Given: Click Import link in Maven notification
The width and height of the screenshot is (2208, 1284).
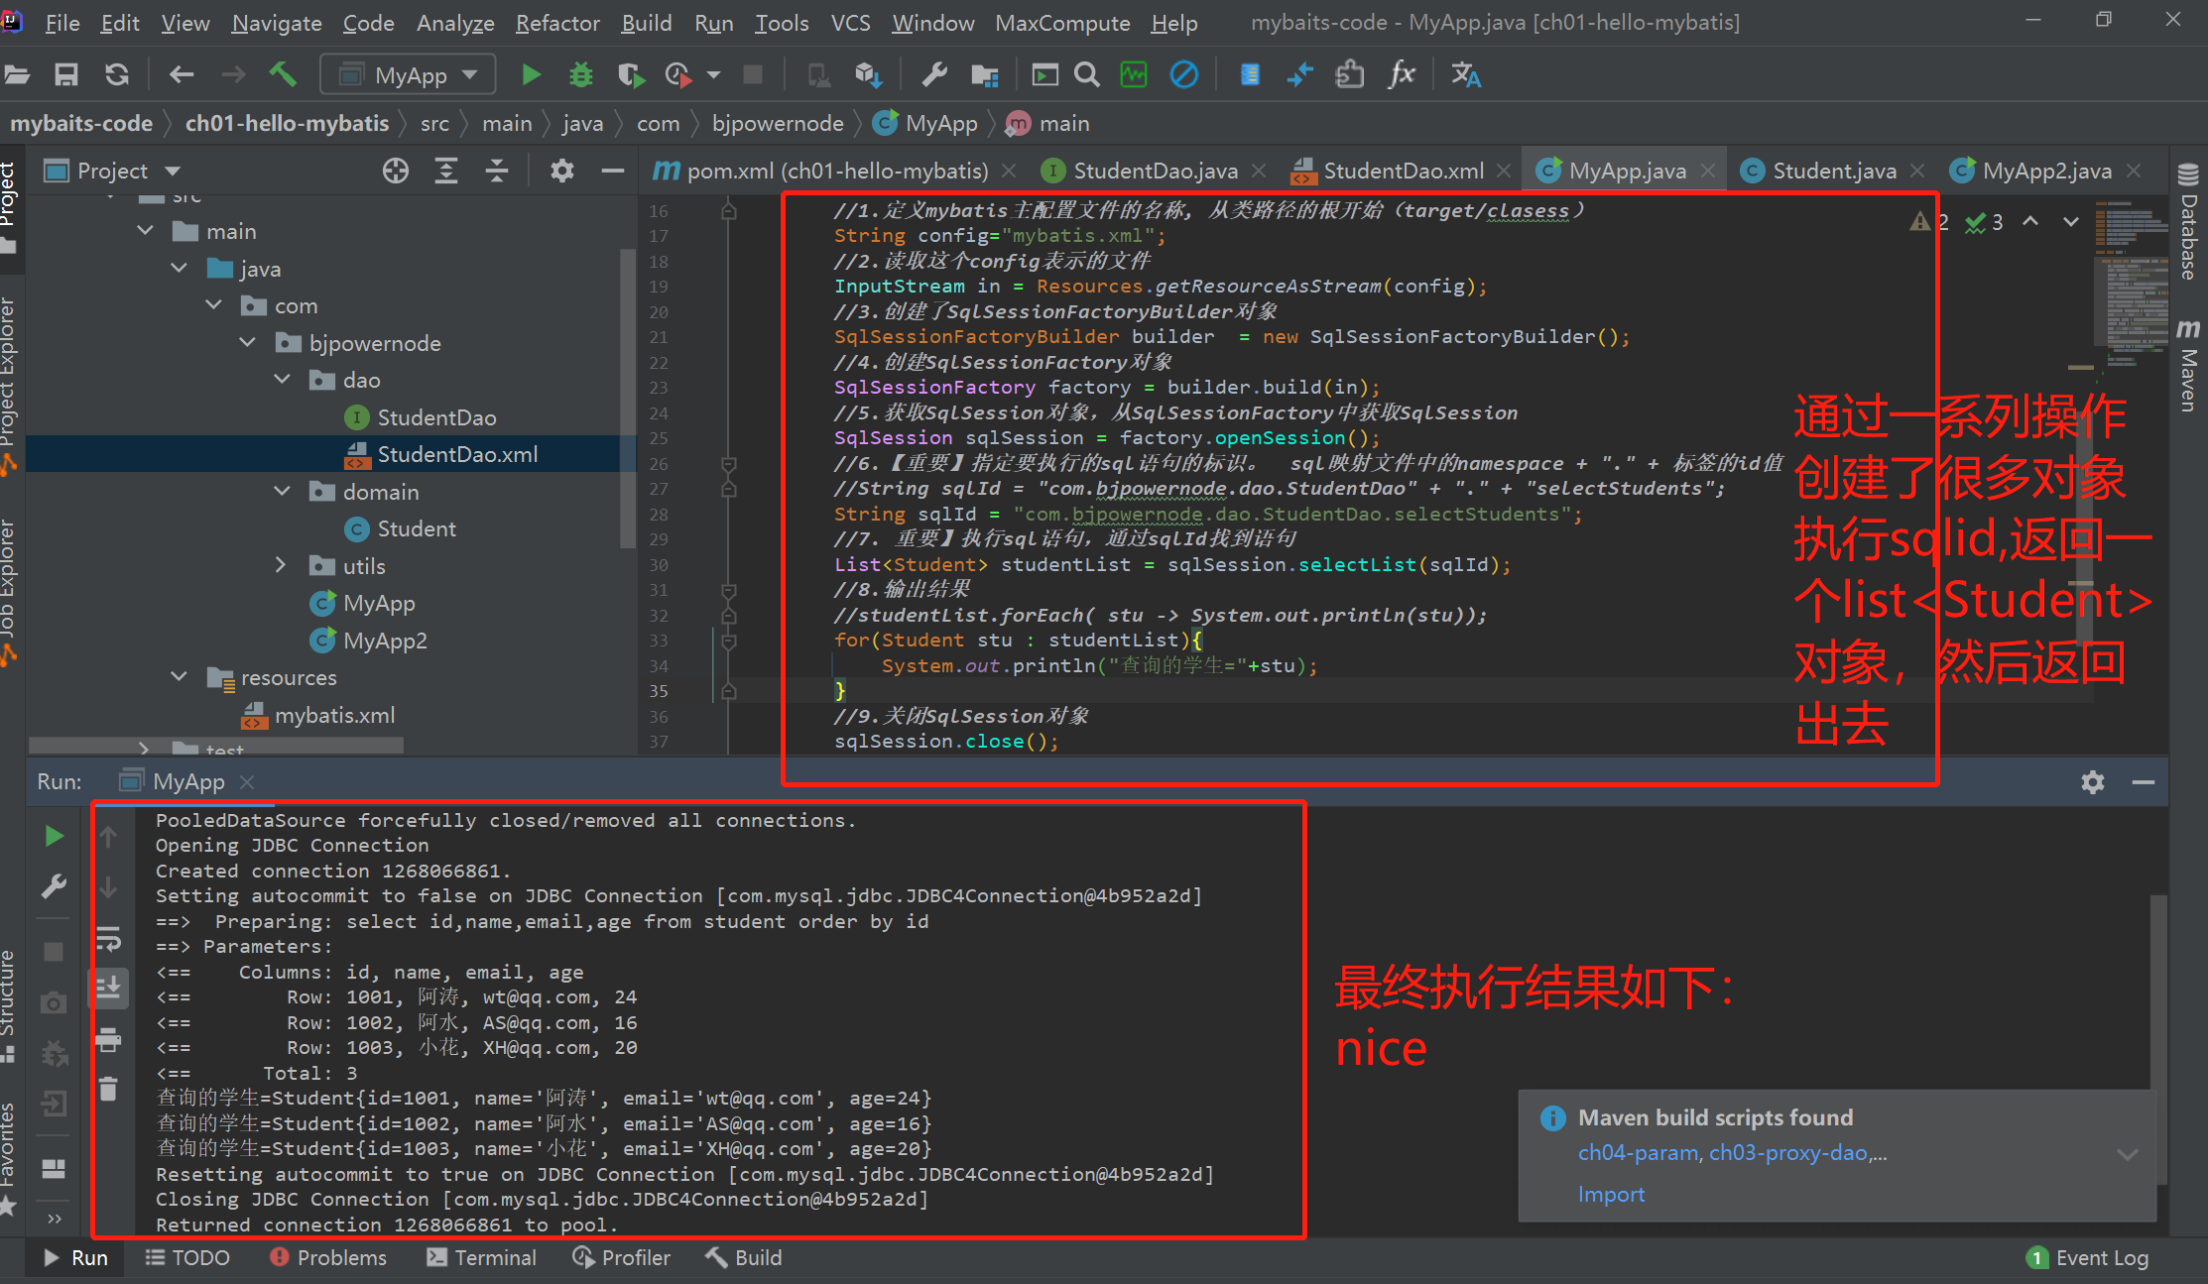Looking at the screenshot, I should [x=1610, y=1195].
